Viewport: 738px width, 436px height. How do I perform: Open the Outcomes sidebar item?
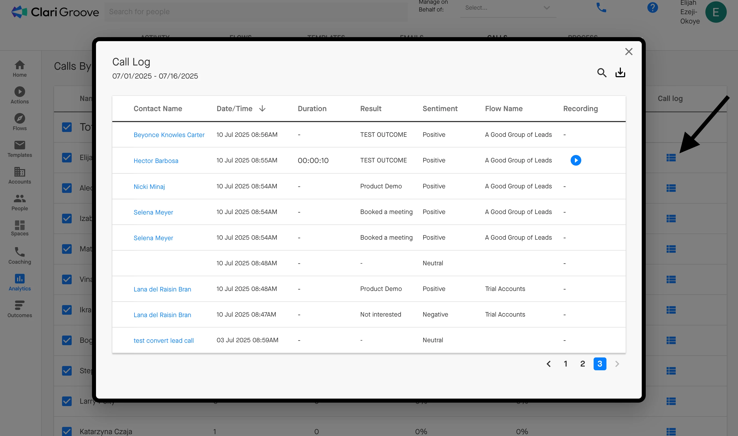pyautogui.click(x=20, y=309)
